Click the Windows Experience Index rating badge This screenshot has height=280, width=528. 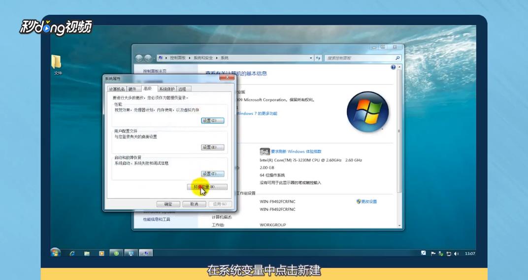[x=264, y=152]
